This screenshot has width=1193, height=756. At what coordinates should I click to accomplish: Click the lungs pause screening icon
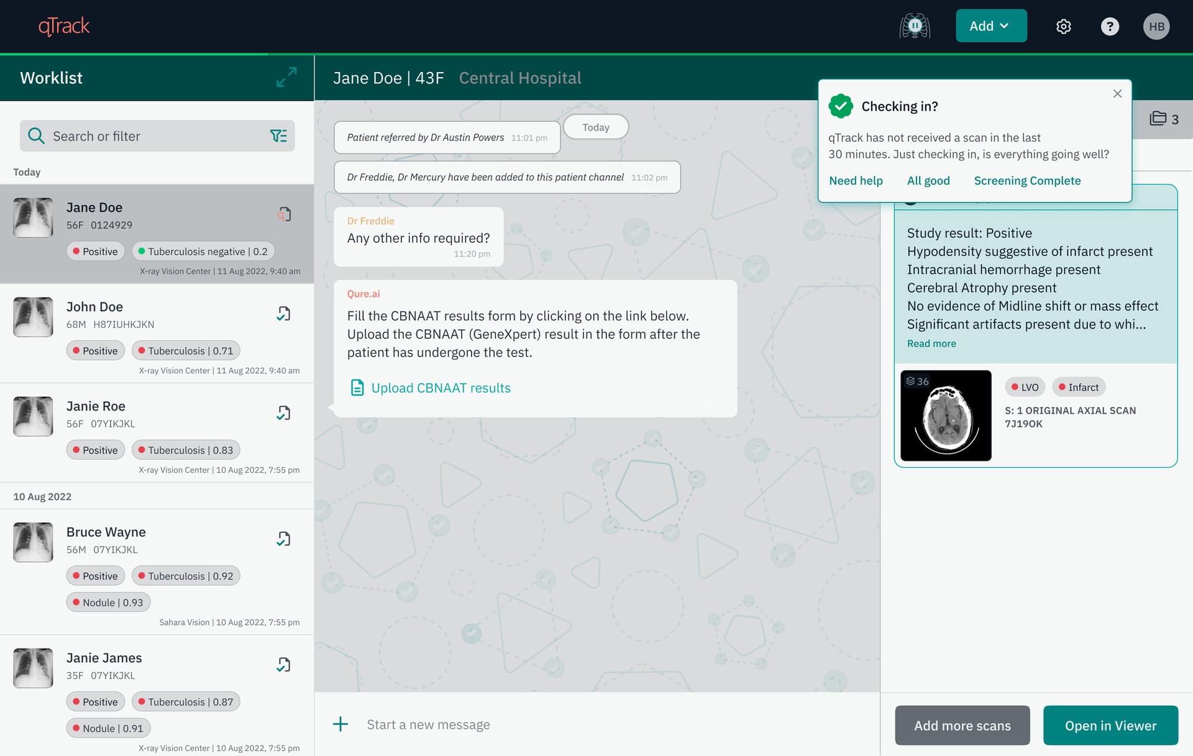point(915,26)
